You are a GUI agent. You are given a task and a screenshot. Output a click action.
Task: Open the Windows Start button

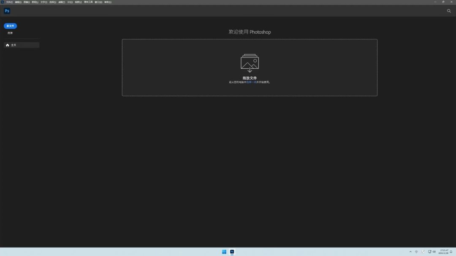(x=224, y=252)
